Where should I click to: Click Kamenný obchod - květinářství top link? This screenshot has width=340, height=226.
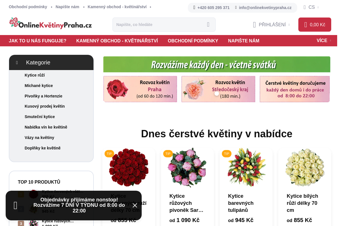tap(117, 7)
